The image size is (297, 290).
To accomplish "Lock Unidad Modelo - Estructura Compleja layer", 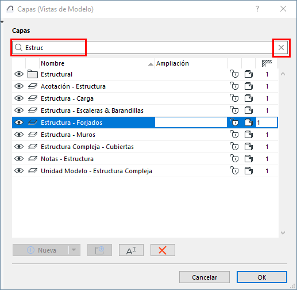I will point(234,171).
